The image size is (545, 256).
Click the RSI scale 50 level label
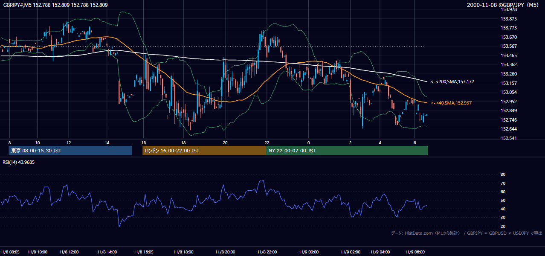click(503, 200)
